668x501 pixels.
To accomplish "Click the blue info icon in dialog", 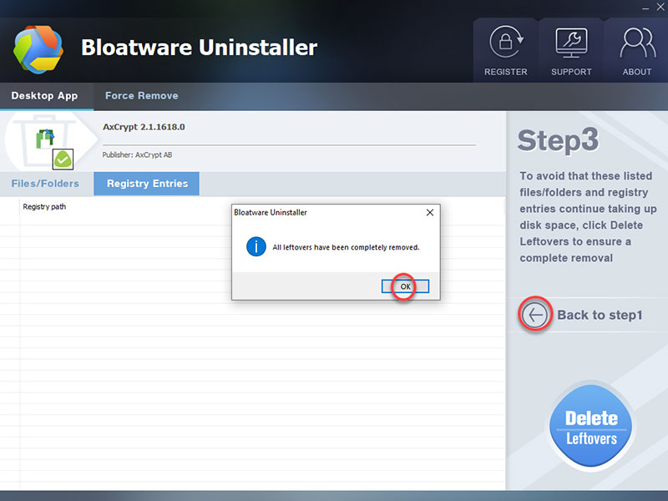I will pyautogui.click(x=256, y=246).
